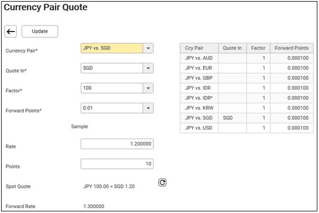Select the JPY vs. EUR row
The width and height of the screenshot is (319, 213).
point(247,68)
